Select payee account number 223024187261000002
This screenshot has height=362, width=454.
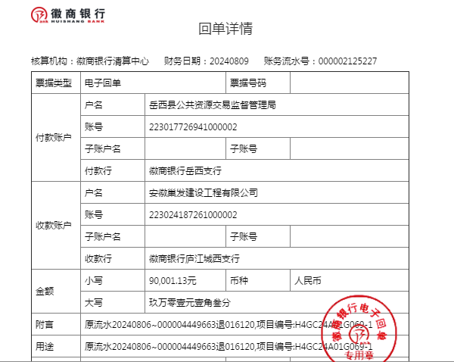pyautogui.click(x=194, y=214)
